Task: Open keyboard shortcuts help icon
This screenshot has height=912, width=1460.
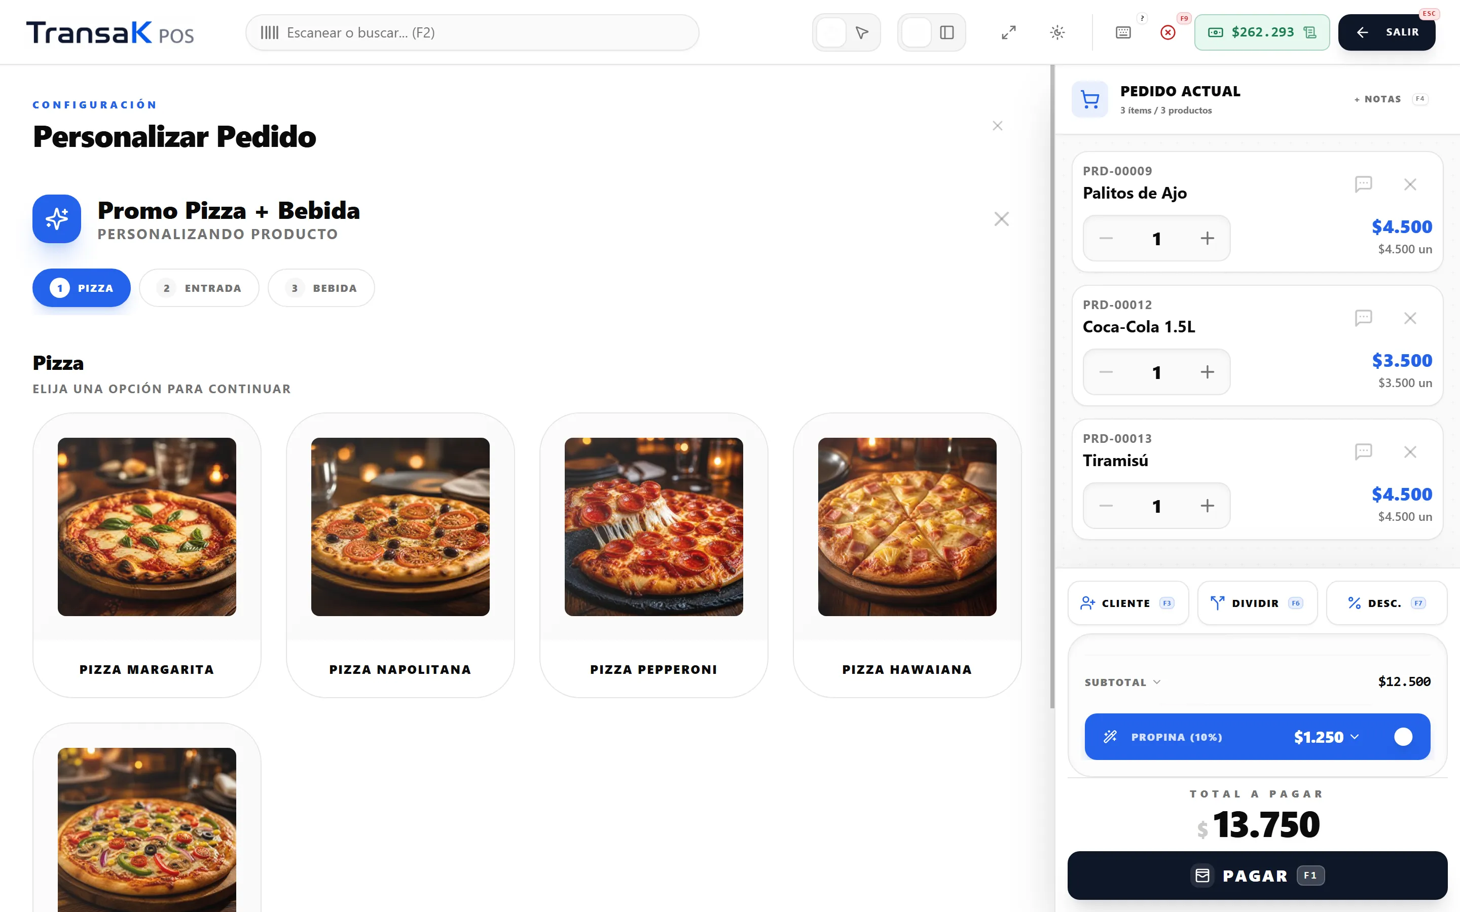Action: point(1123,32)
